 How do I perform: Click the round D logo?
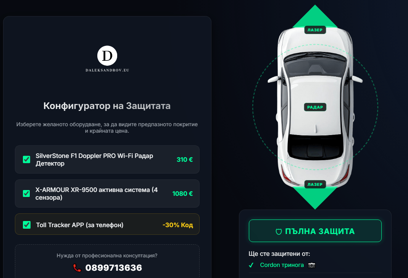click(107, 55)
